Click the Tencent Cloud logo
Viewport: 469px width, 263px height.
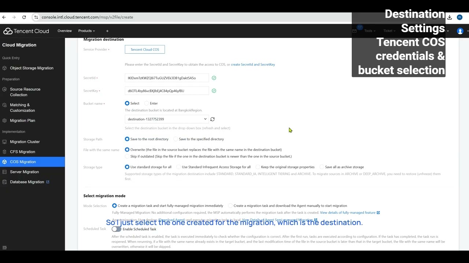point(26,31)
